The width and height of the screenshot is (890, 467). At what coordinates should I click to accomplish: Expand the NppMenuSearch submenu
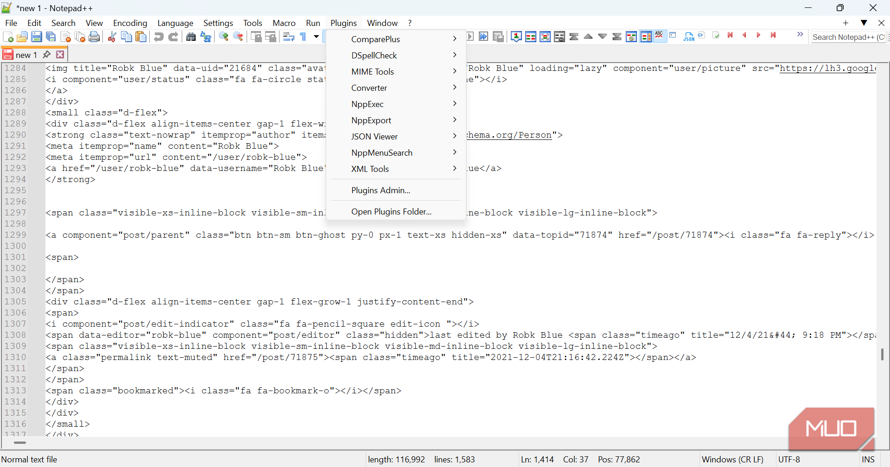[396, 153]
